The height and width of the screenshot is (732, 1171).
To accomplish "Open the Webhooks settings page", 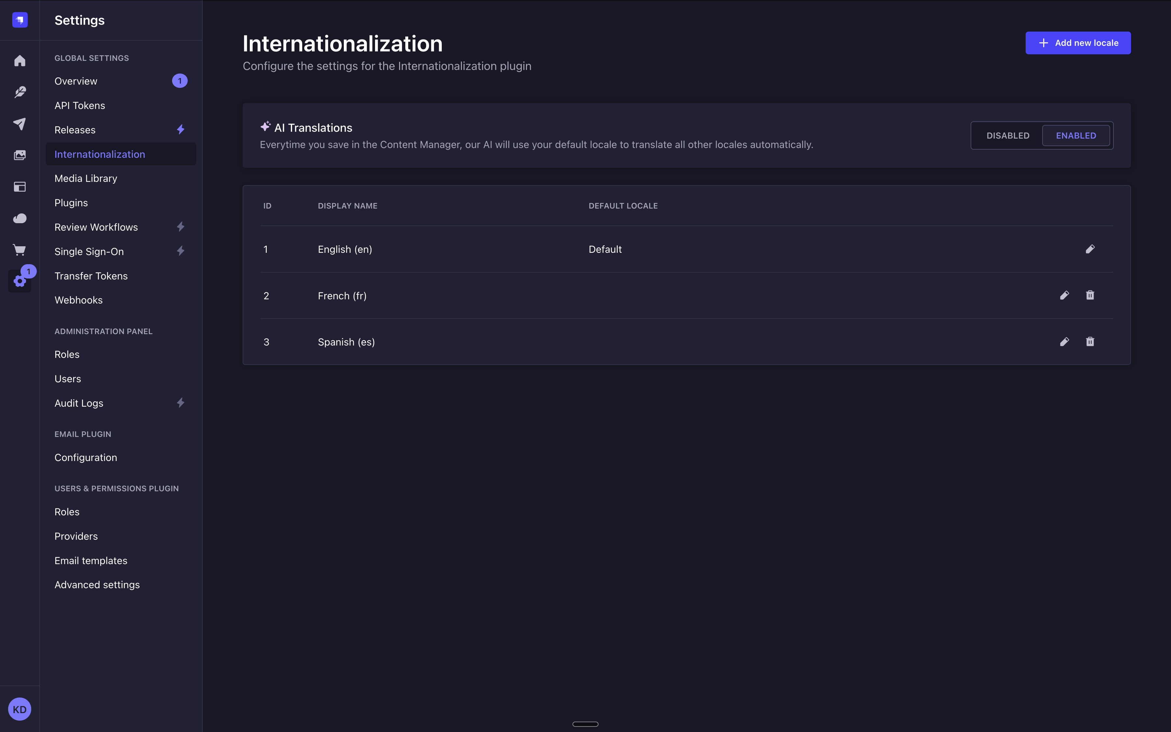I will (78, 300).
